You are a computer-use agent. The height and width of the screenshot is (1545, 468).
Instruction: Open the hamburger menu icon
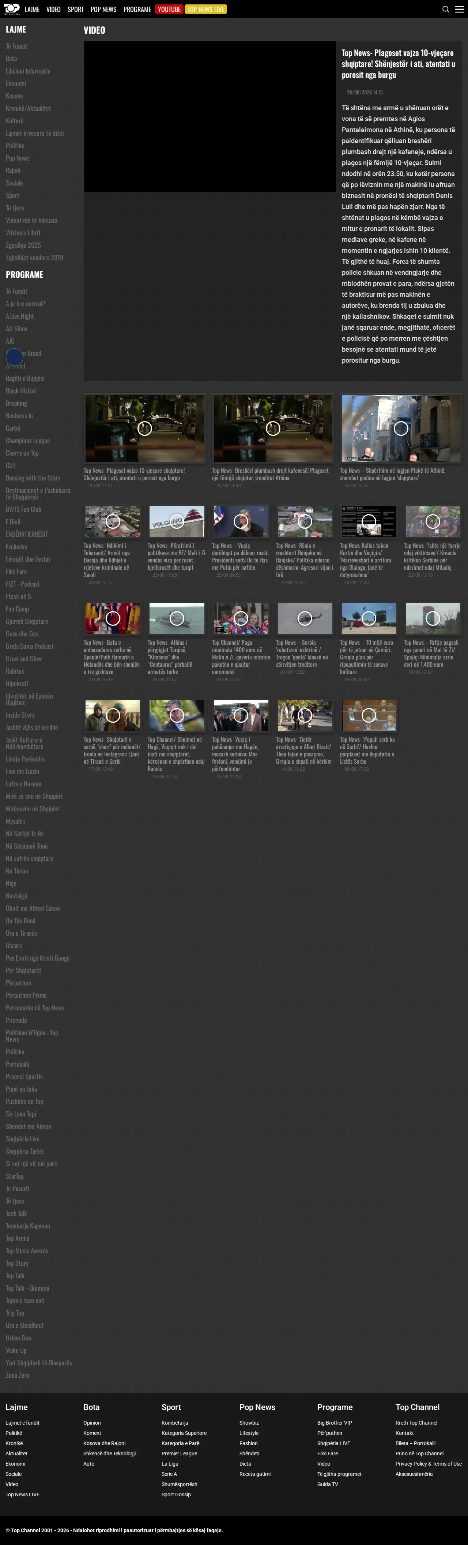[460, 10]
